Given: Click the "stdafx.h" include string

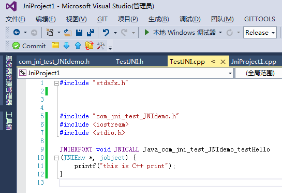Looking at the screenshot, I should (110, 83).
